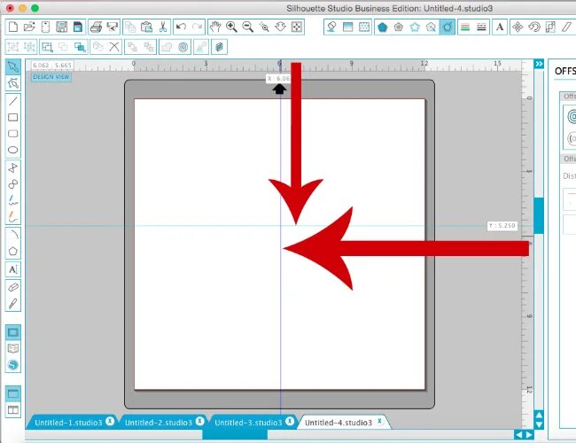Screen dimensions: 576x443
Task: Pick the Draw a Line tool
Action: [x=13, y=101]
